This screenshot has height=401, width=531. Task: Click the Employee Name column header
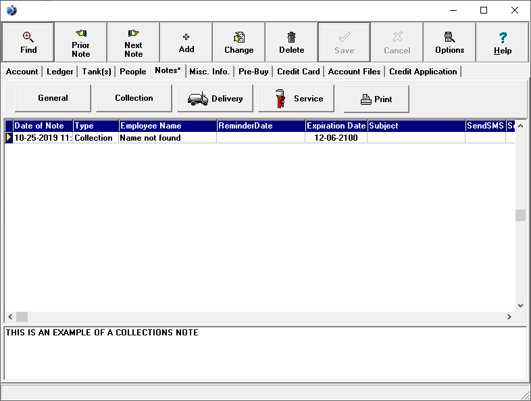coord(168,126)
